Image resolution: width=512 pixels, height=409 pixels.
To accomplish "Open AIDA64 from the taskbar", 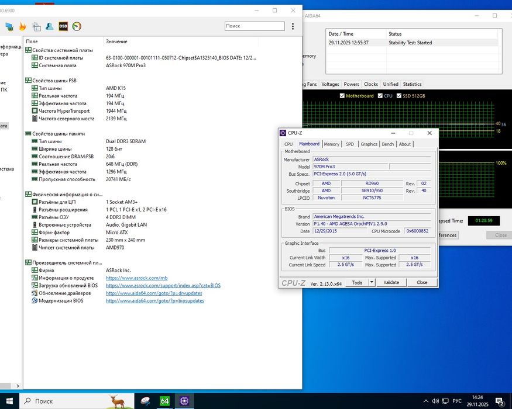I will pyautogui.click(x=164, y=401).
